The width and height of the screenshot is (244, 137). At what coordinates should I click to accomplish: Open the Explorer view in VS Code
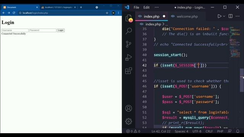[x=129, y=18]
